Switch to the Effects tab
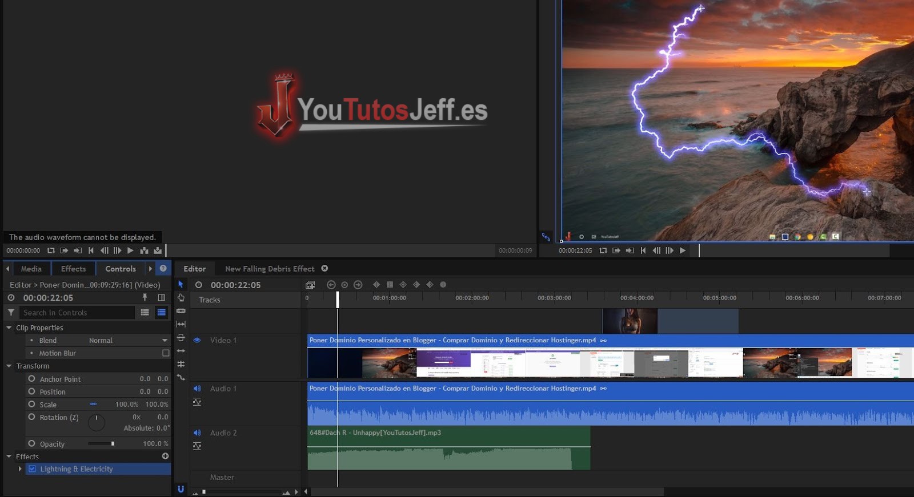The width and height of the screenshot is (914, 497). [x=73, y=269]
